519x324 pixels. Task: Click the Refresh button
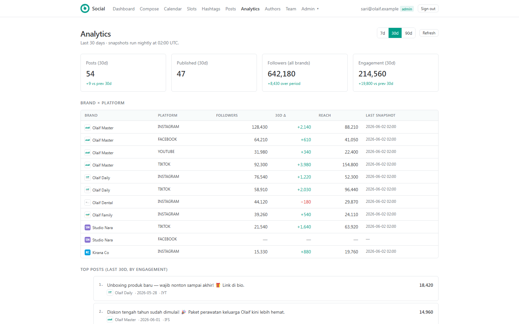click(x=429, y=33)
